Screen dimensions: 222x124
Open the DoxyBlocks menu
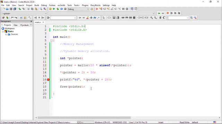click(95, 6)
